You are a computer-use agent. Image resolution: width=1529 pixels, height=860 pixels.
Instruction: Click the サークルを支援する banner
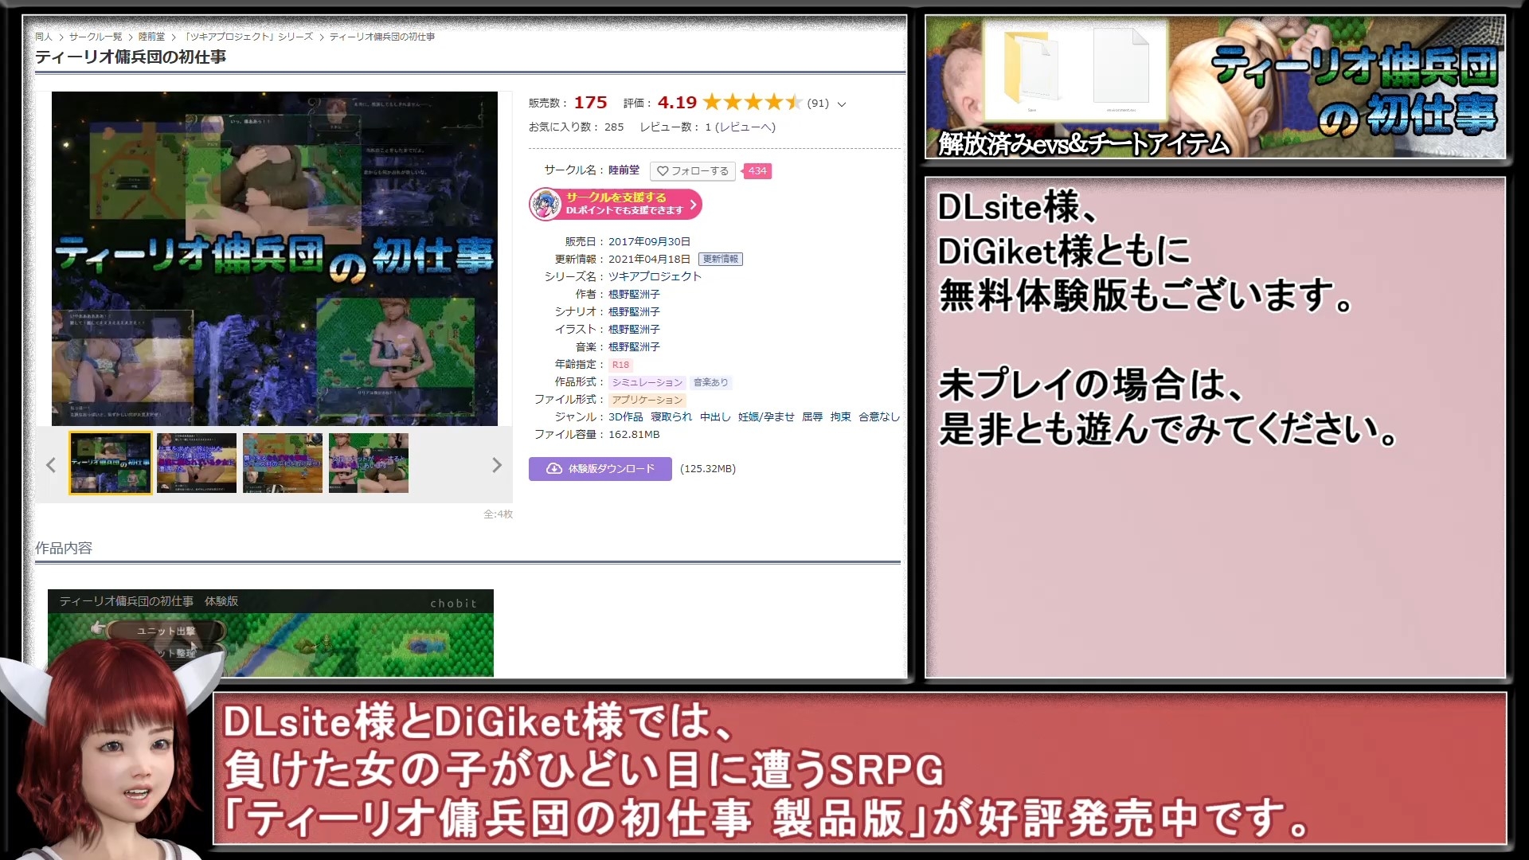[616, 204]
